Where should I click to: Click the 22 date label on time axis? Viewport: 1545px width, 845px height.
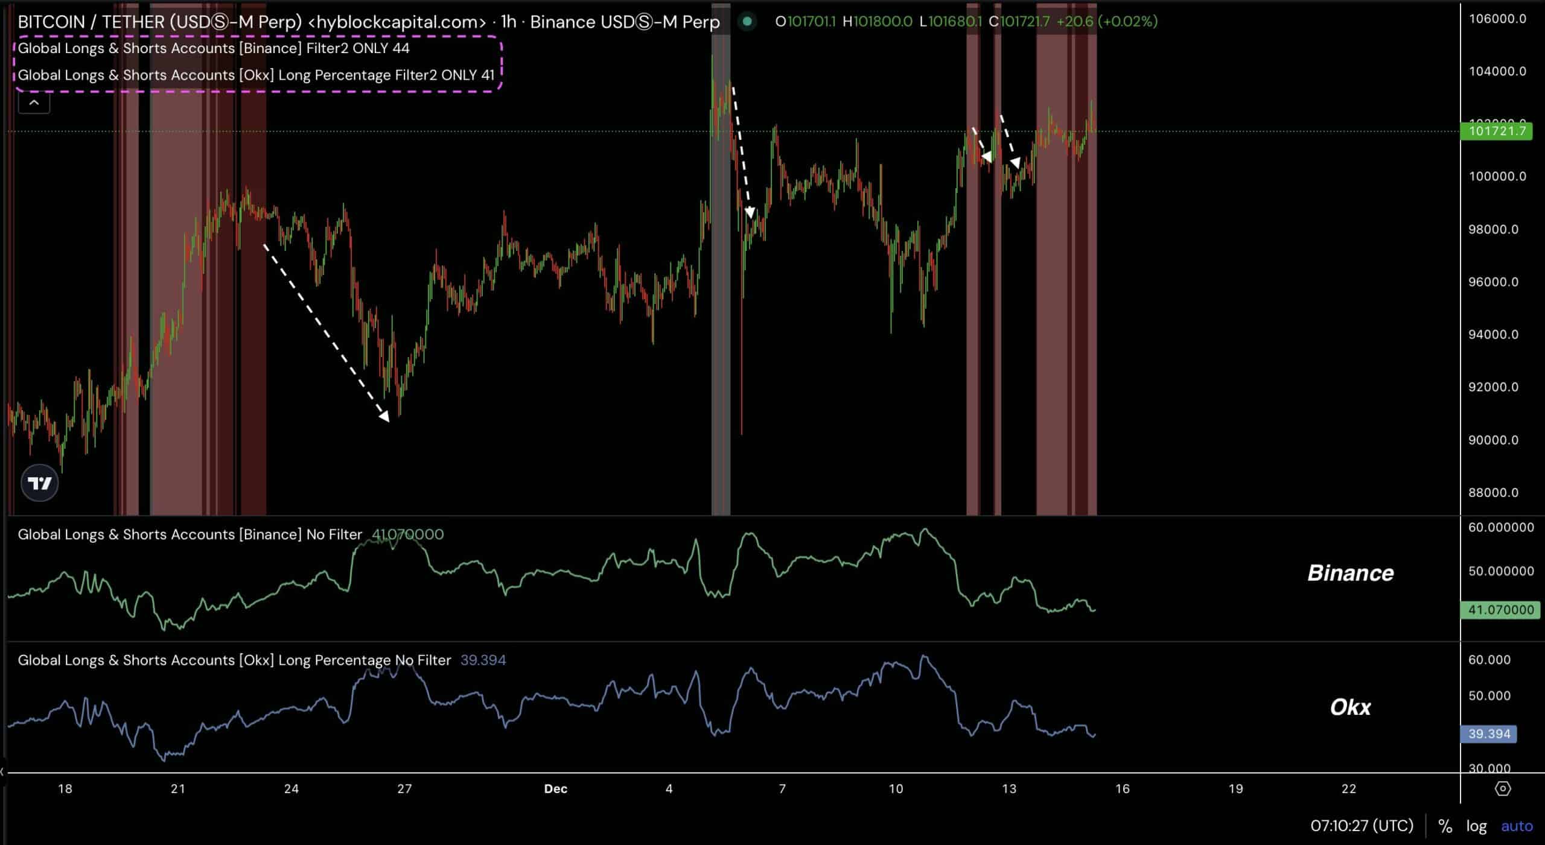coord(1348,788)
